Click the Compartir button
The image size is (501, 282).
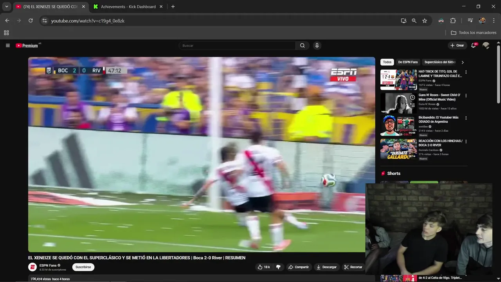tap(298, 267)
